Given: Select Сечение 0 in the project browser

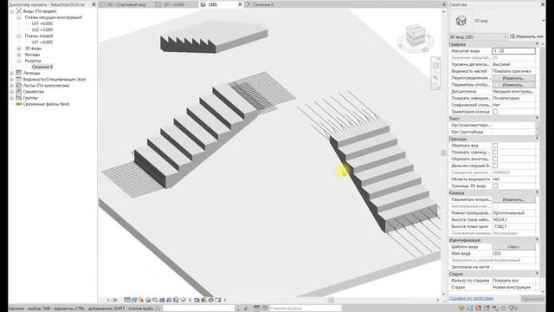Looking at the screenshot, I should (x=42, y=67).
